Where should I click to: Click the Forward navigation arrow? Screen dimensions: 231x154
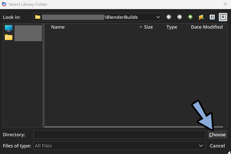tap(179, 17)
